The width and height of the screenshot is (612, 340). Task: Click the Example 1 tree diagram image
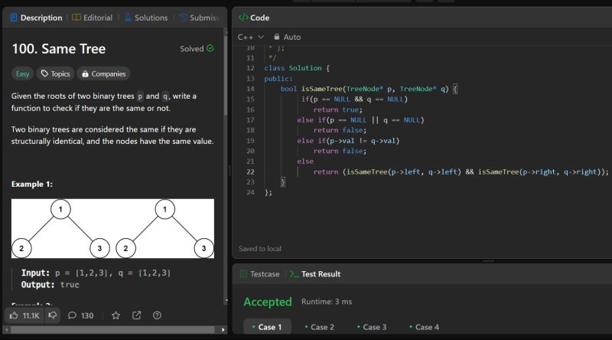pyautogui.click(x=112, y=229)
